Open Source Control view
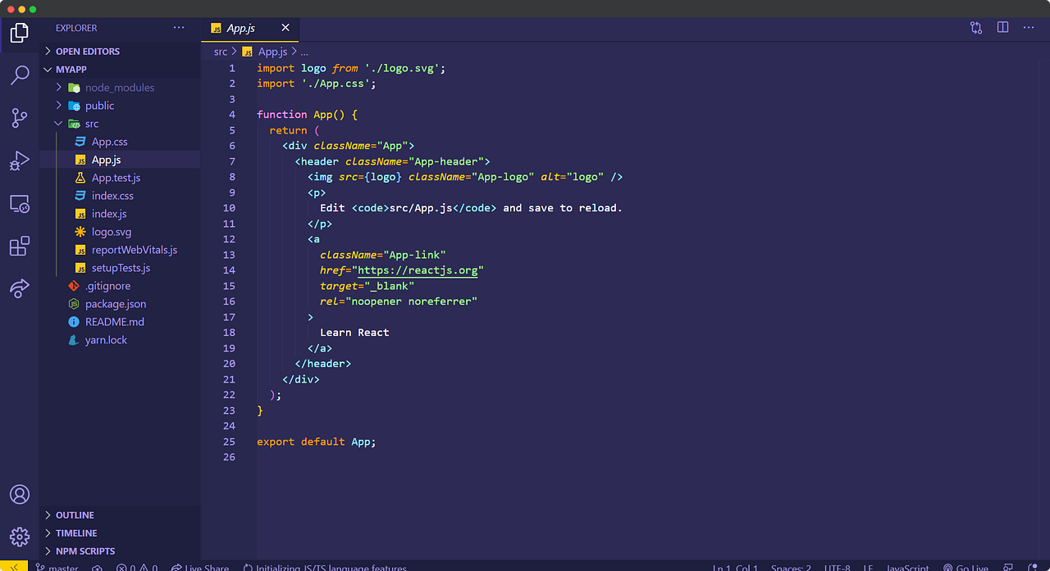Screen dimensions: 1050x571 tap(19, 118)
